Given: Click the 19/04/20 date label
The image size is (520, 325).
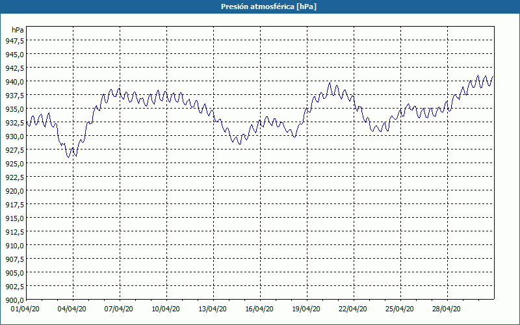Looking at the screenshot, I should click(x=305, y=309).
